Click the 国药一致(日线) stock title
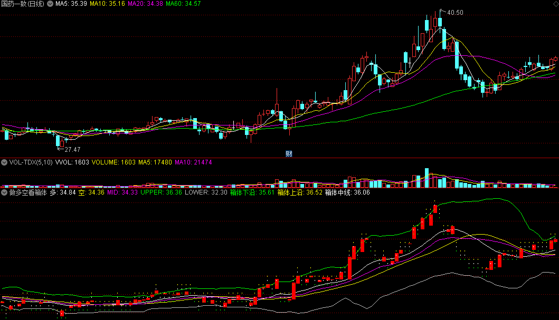The width and height of the screenshot is (559, 320). 23,4
